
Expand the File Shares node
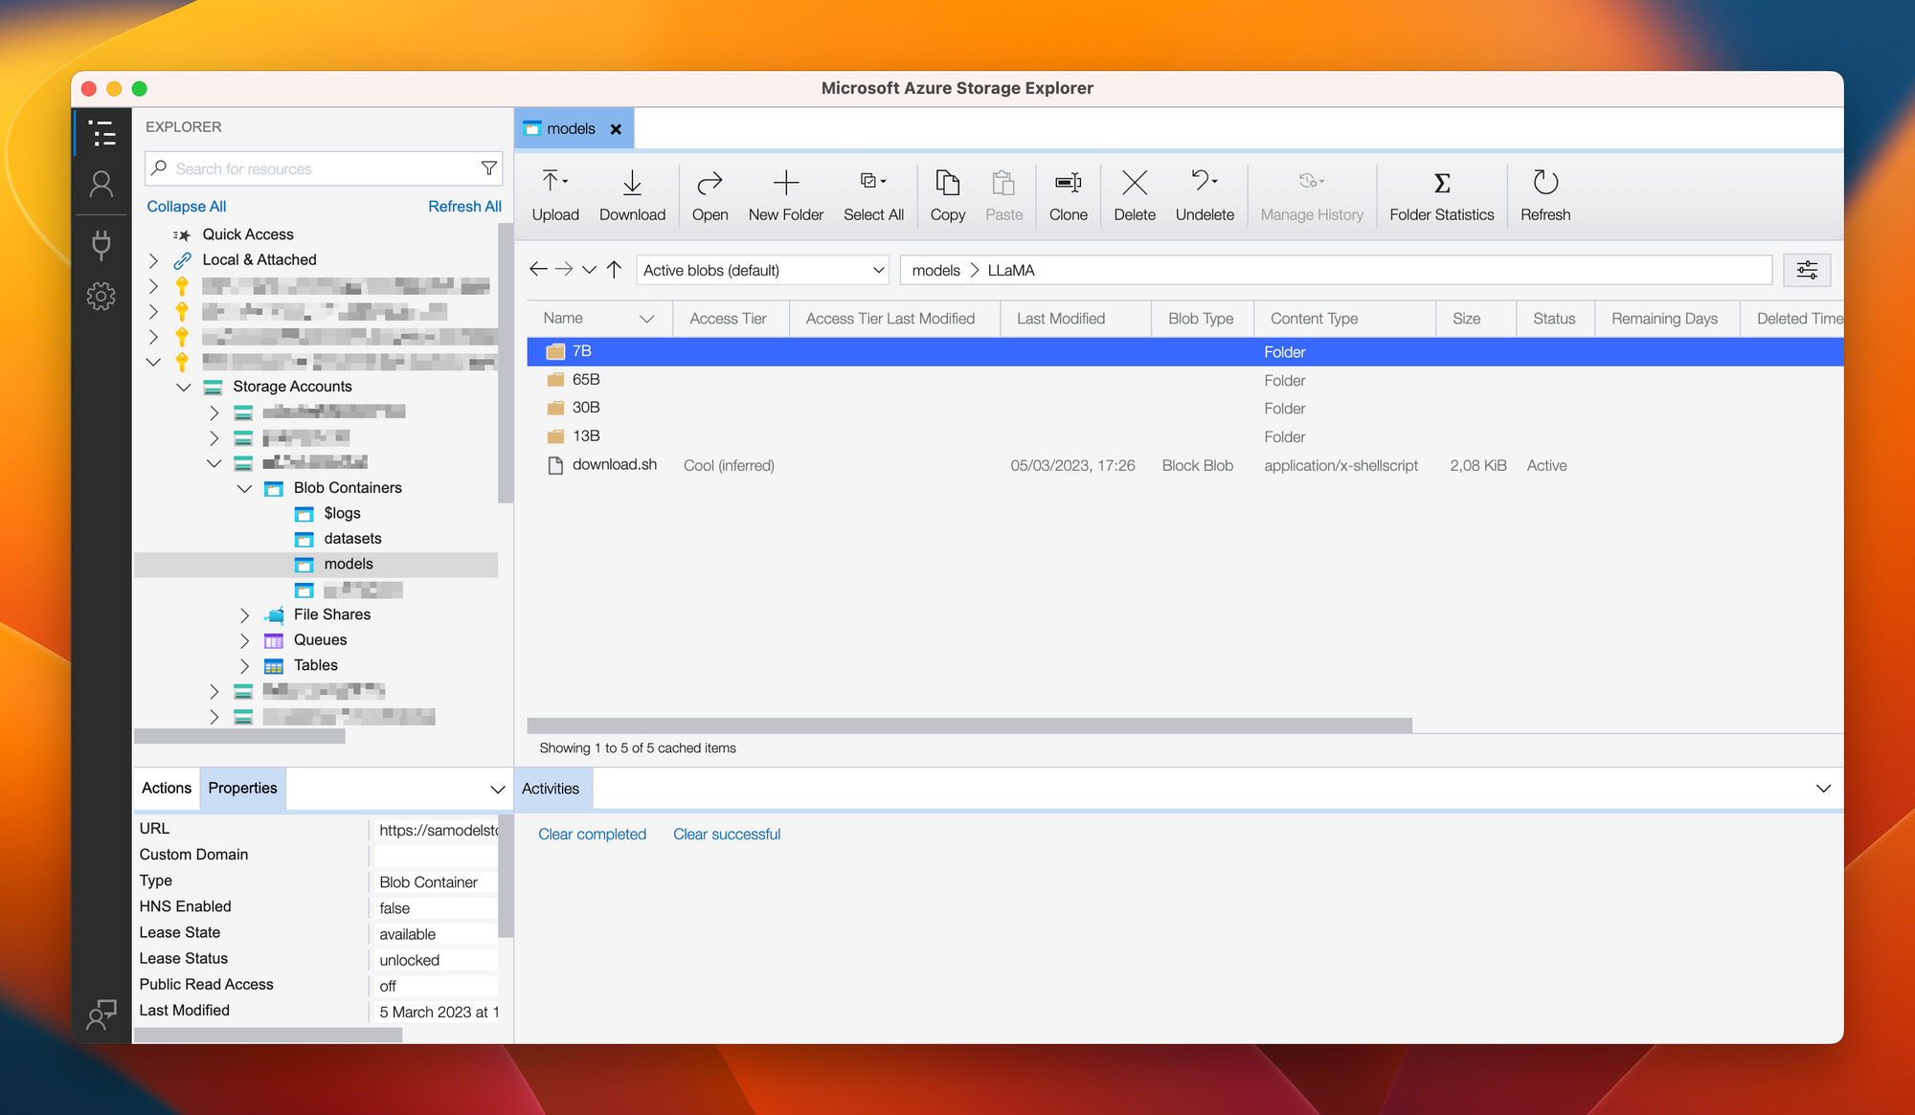point(244,614)
